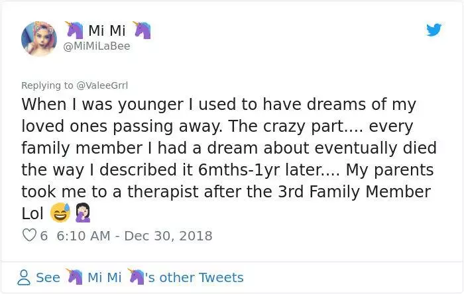Open the @ValeeGrrl reply mention

coord(102,85)
